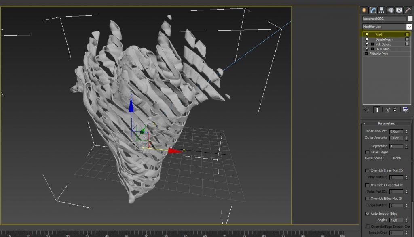The width and height of the screenshot is (414, 237).
Task: Open the Utilities hammer tab
Action: pyautogui.click(x=408, y=10)
